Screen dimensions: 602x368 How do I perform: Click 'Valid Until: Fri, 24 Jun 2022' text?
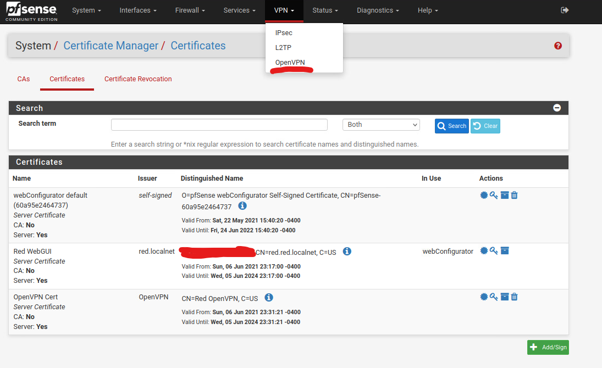239,230
